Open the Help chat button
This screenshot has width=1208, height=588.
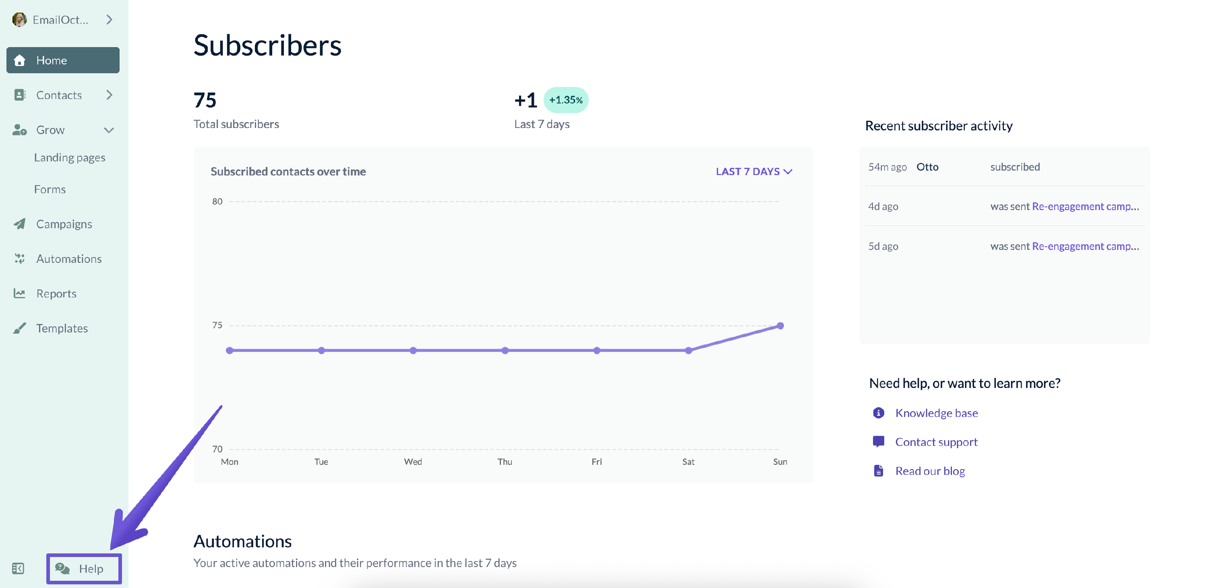click(84, 568)
